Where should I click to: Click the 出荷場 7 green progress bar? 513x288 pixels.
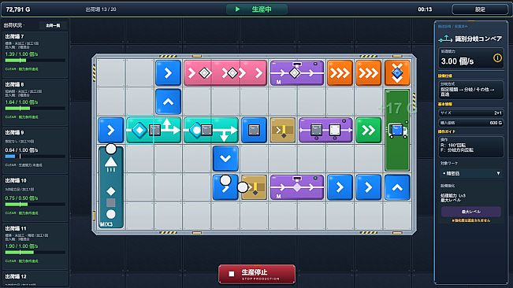(x=16, y=61)
